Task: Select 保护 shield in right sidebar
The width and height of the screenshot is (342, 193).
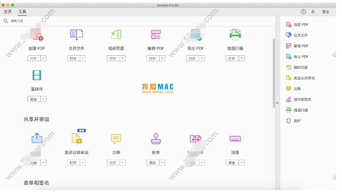Action: [x=293, y=121]
